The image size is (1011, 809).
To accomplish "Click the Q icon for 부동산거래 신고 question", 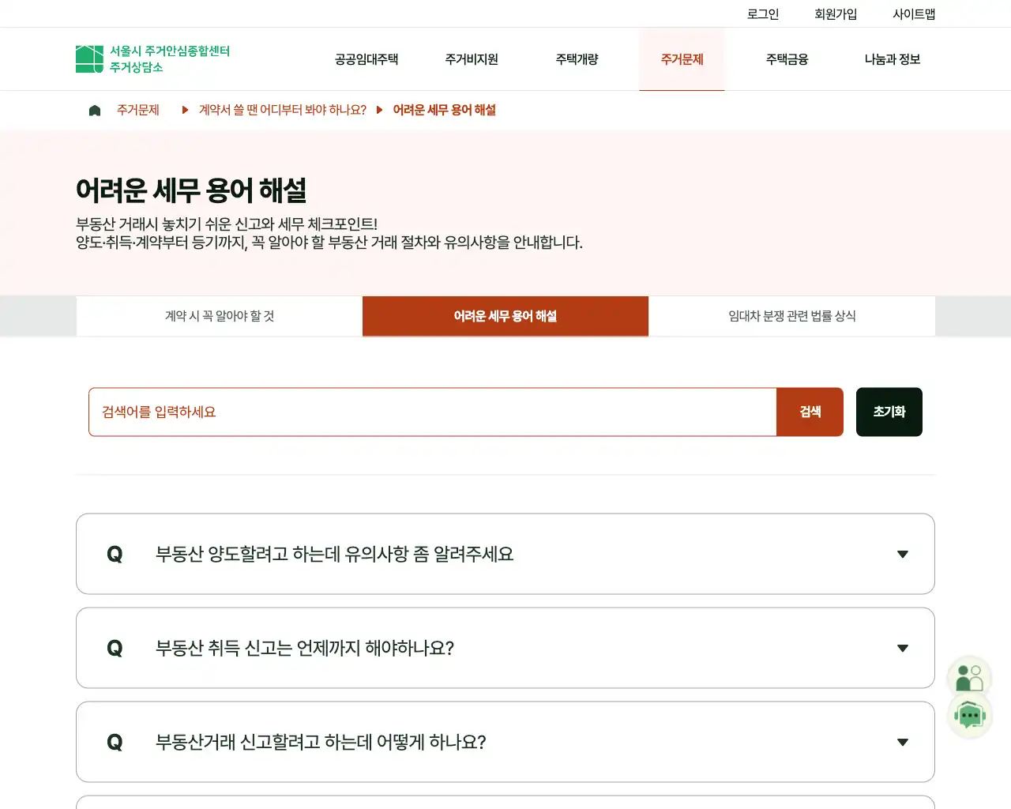I will [x=115, y=743].
